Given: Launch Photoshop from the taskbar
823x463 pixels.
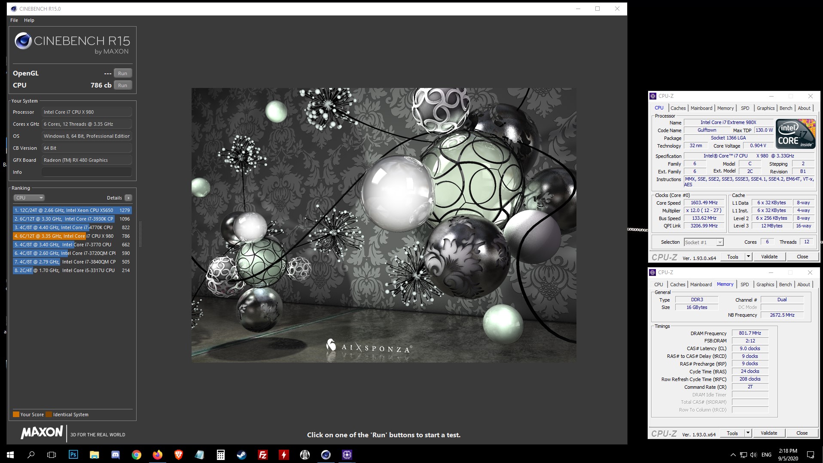Looking at the screenshot, I should pos(73,454).
